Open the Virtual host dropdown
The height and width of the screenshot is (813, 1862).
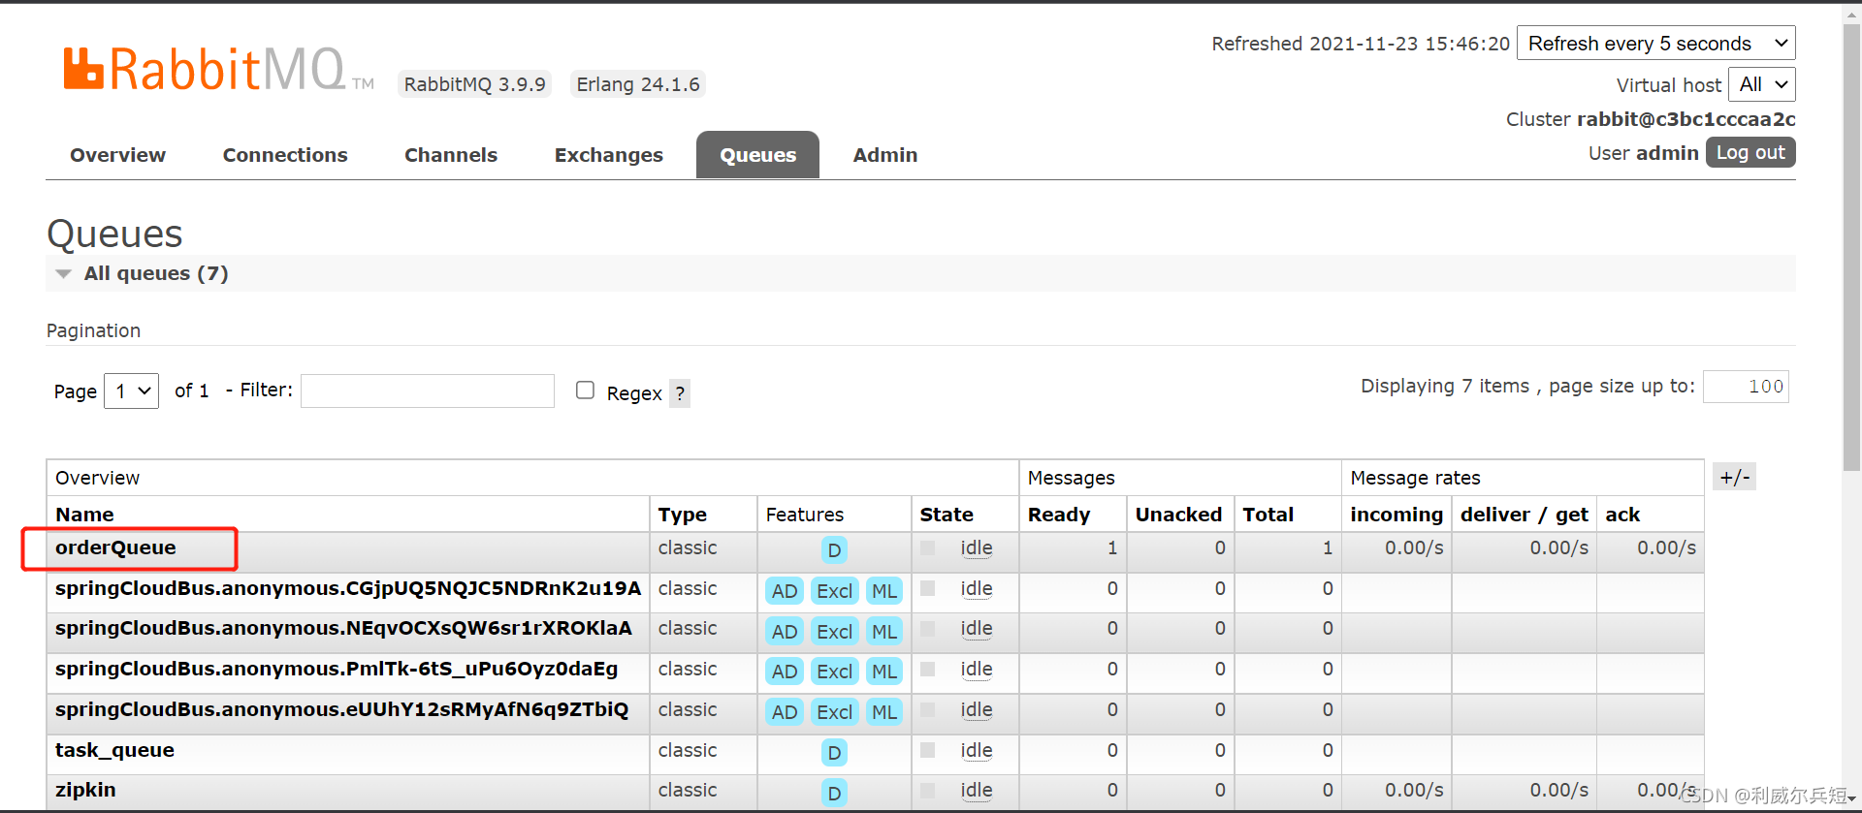pos(1762,84)
